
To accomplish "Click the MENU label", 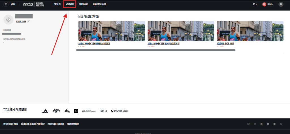I will [13, 4].
